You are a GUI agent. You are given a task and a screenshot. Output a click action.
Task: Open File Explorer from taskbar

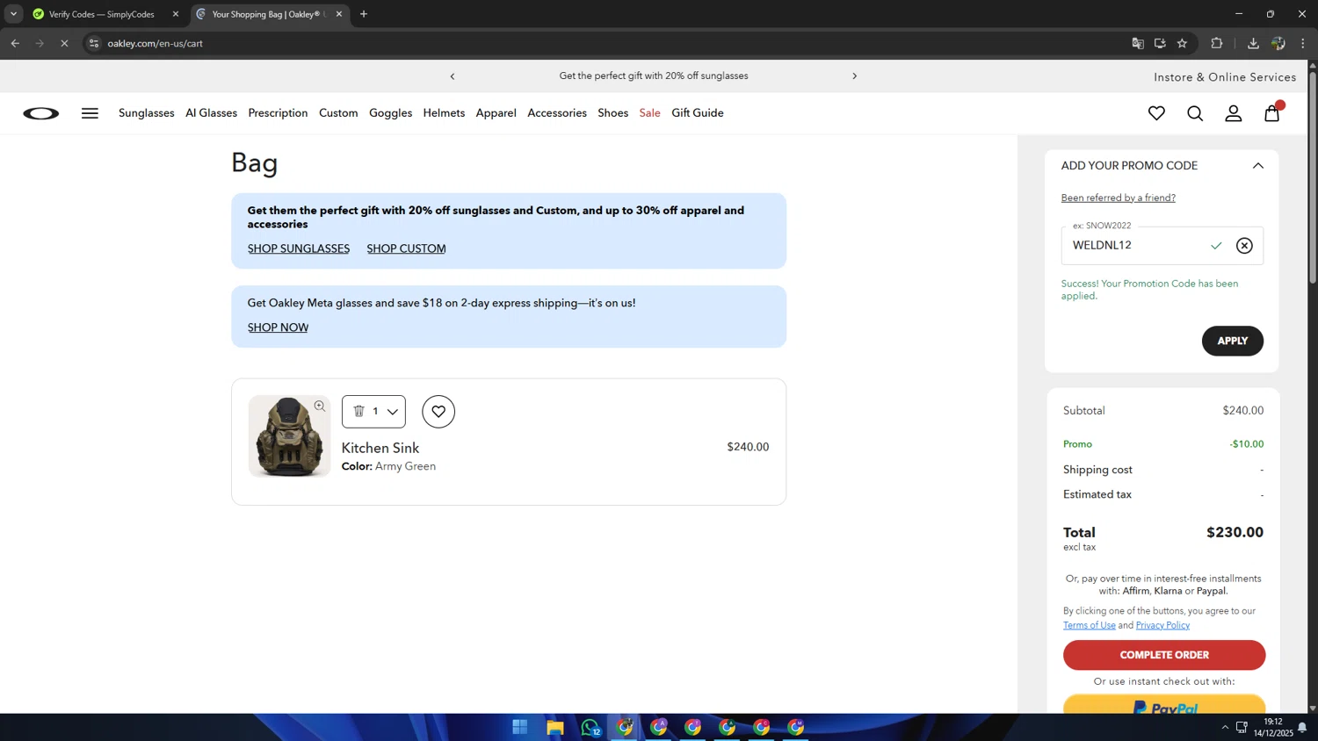tap(554, 727)
